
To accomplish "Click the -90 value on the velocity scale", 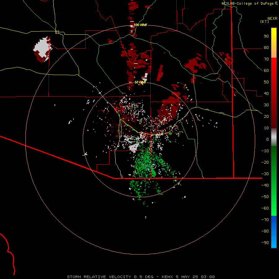I will 265,242.
